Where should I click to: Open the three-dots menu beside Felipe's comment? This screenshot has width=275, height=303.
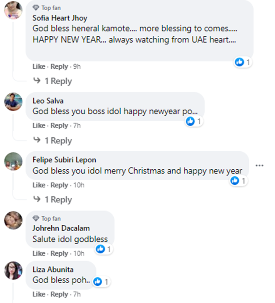(x=260, y=166)
